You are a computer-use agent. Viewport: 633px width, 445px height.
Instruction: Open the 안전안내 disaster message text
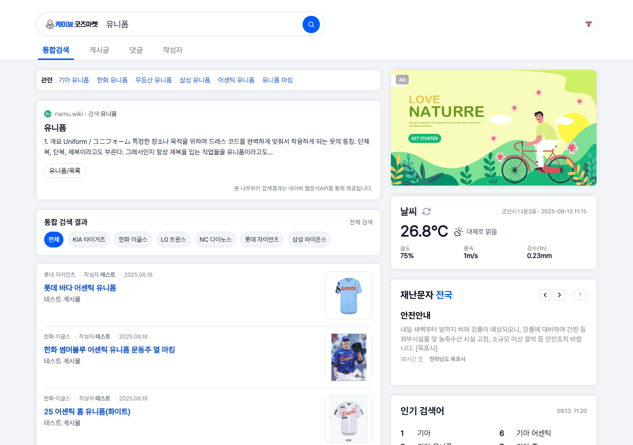pos(493,339)
